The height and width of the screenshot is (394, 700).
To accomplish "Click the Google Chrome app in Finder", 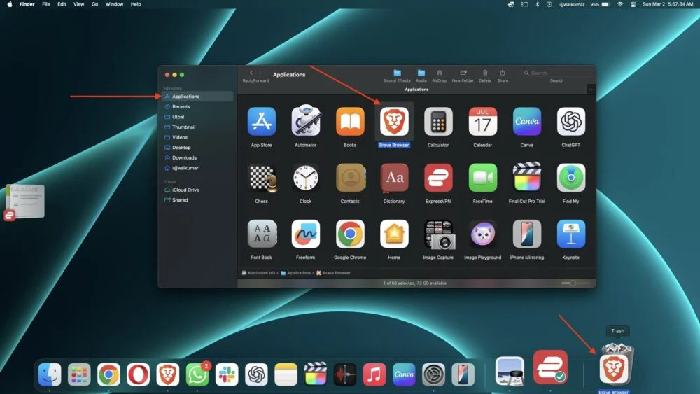I will pos(350,234).
